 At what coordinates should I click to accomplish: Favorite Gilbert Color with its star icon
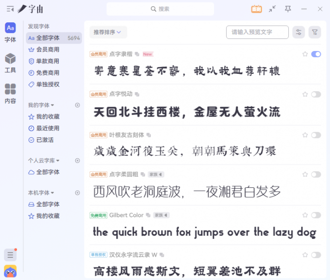(305, 215)
